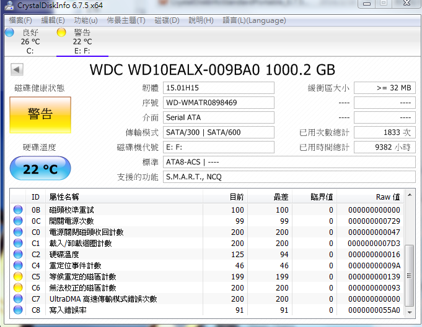Select the 載入/卸載迴圈計數 row
The image size is (422, 327).
(x=207, y=243)
